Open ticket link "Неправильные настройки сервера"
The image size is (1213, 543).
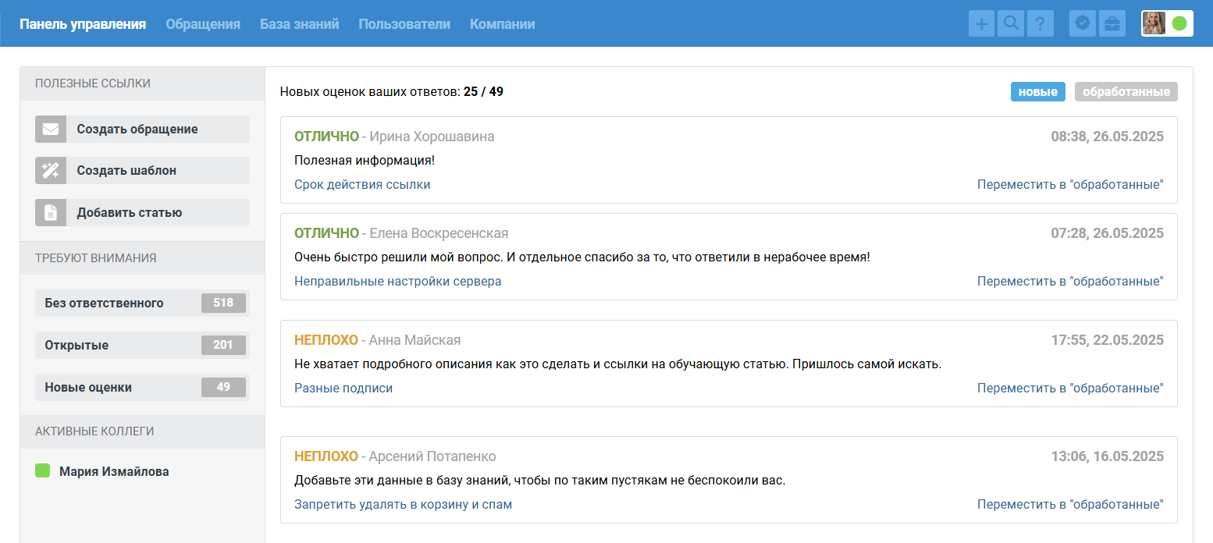click(397, 282)
